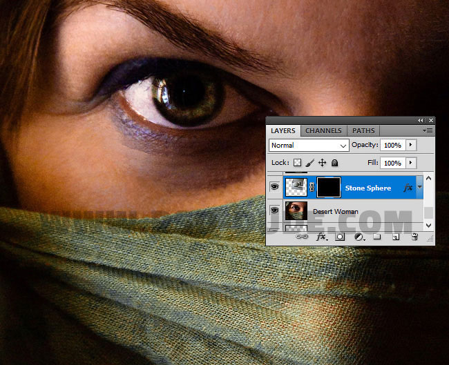Screen dimensions: 449x365
Task: Hide the Stone Sphere layer
Action: (275, 187)
